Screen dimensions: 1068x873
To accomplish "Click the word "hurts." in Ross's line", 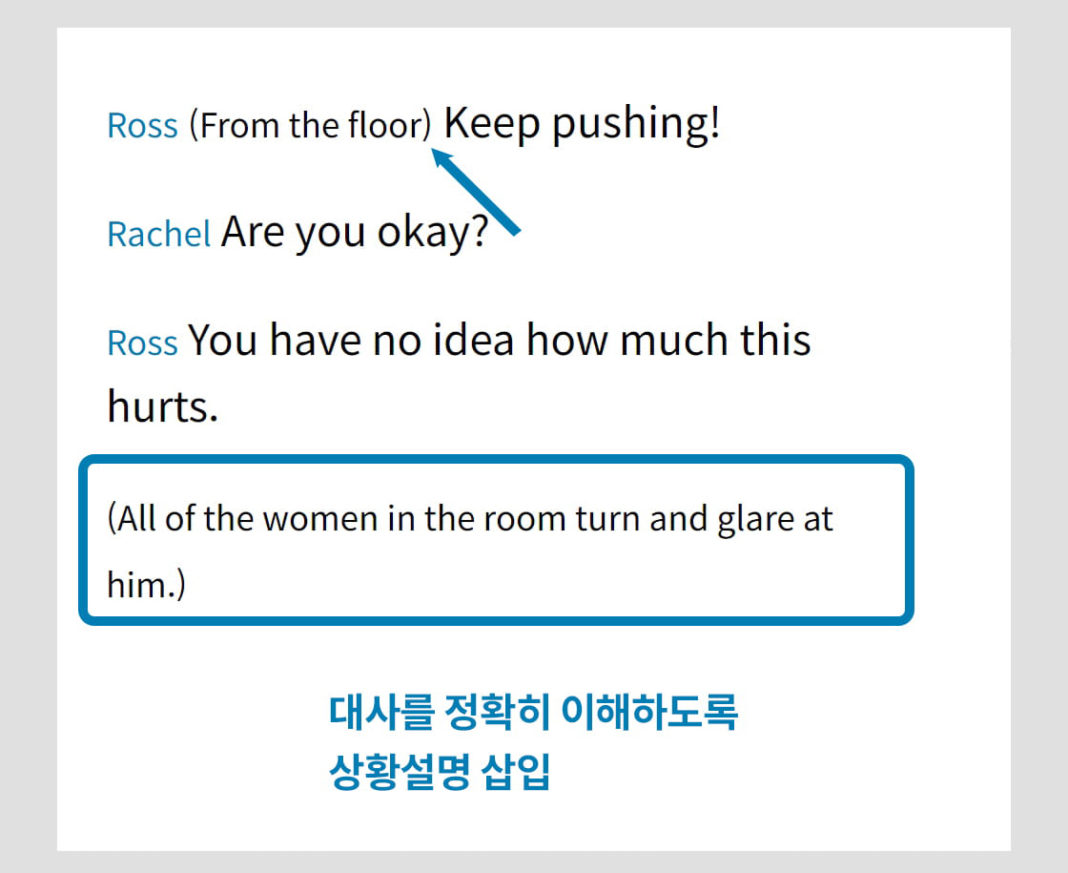I will pyautogui.click(x=163, y=406).
